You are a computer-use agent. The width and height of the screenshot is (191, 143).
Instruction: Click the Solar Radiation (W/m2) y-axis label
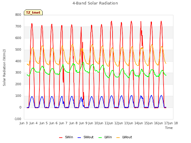click(4, 68)
